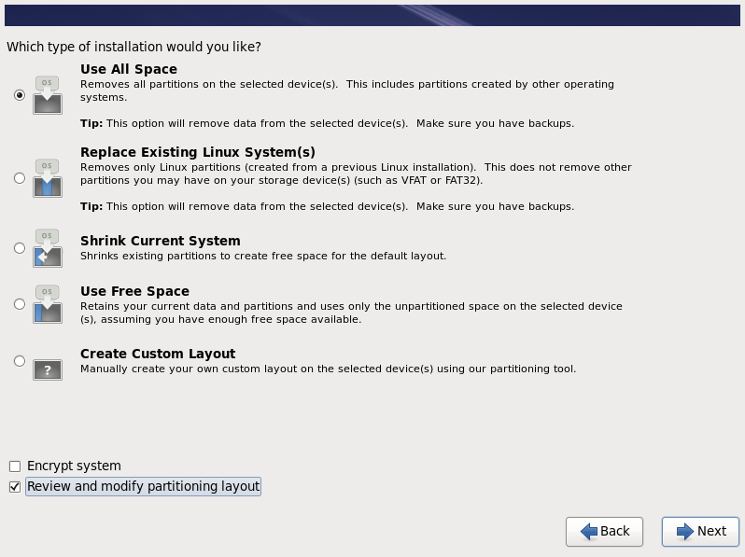Click the Create Custom Layout question-mark icon

48,369
